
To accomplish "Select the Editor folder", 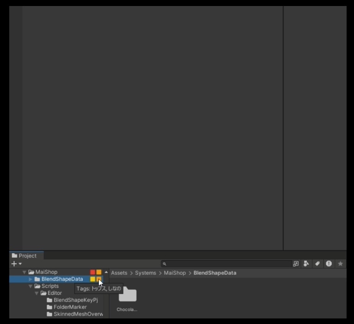I will (x=55, y=293).
